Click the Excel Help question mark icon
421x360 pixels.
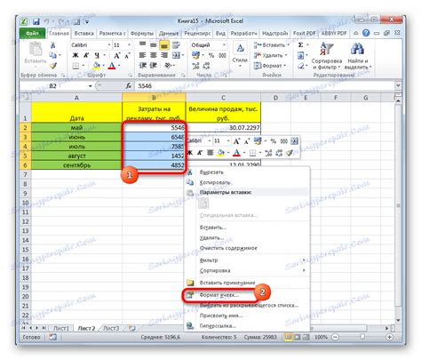point(366,33)
